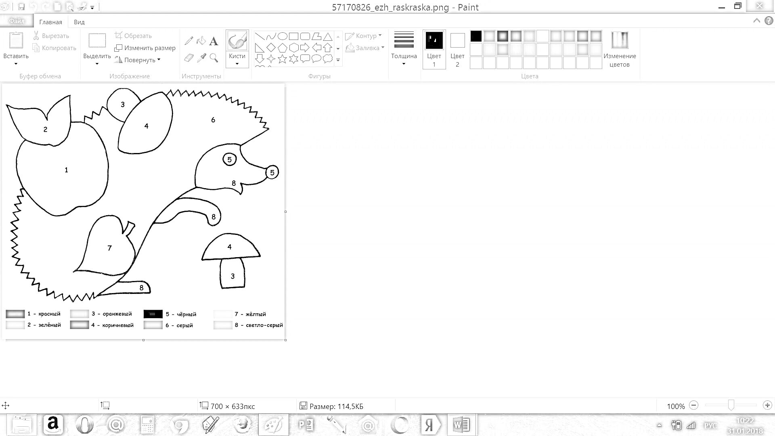This screenshot has height=436, width=775.
Task: Choose the Rounded rectangle shape
Action: point(305,36)
